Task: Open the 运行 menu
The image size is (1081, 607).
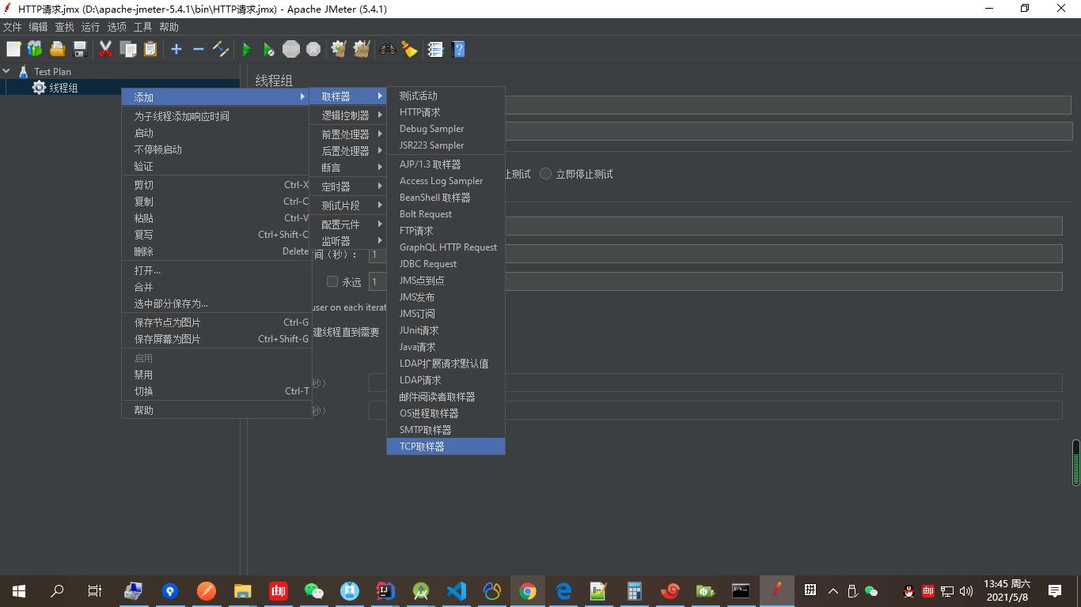Action: point(90,27)
